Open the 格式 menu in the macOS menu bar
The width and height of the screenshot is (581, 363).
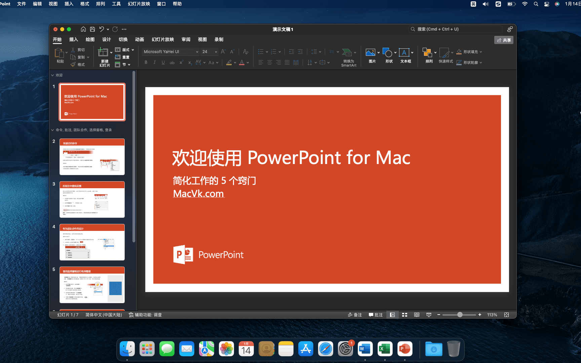[x=85, y=4]
